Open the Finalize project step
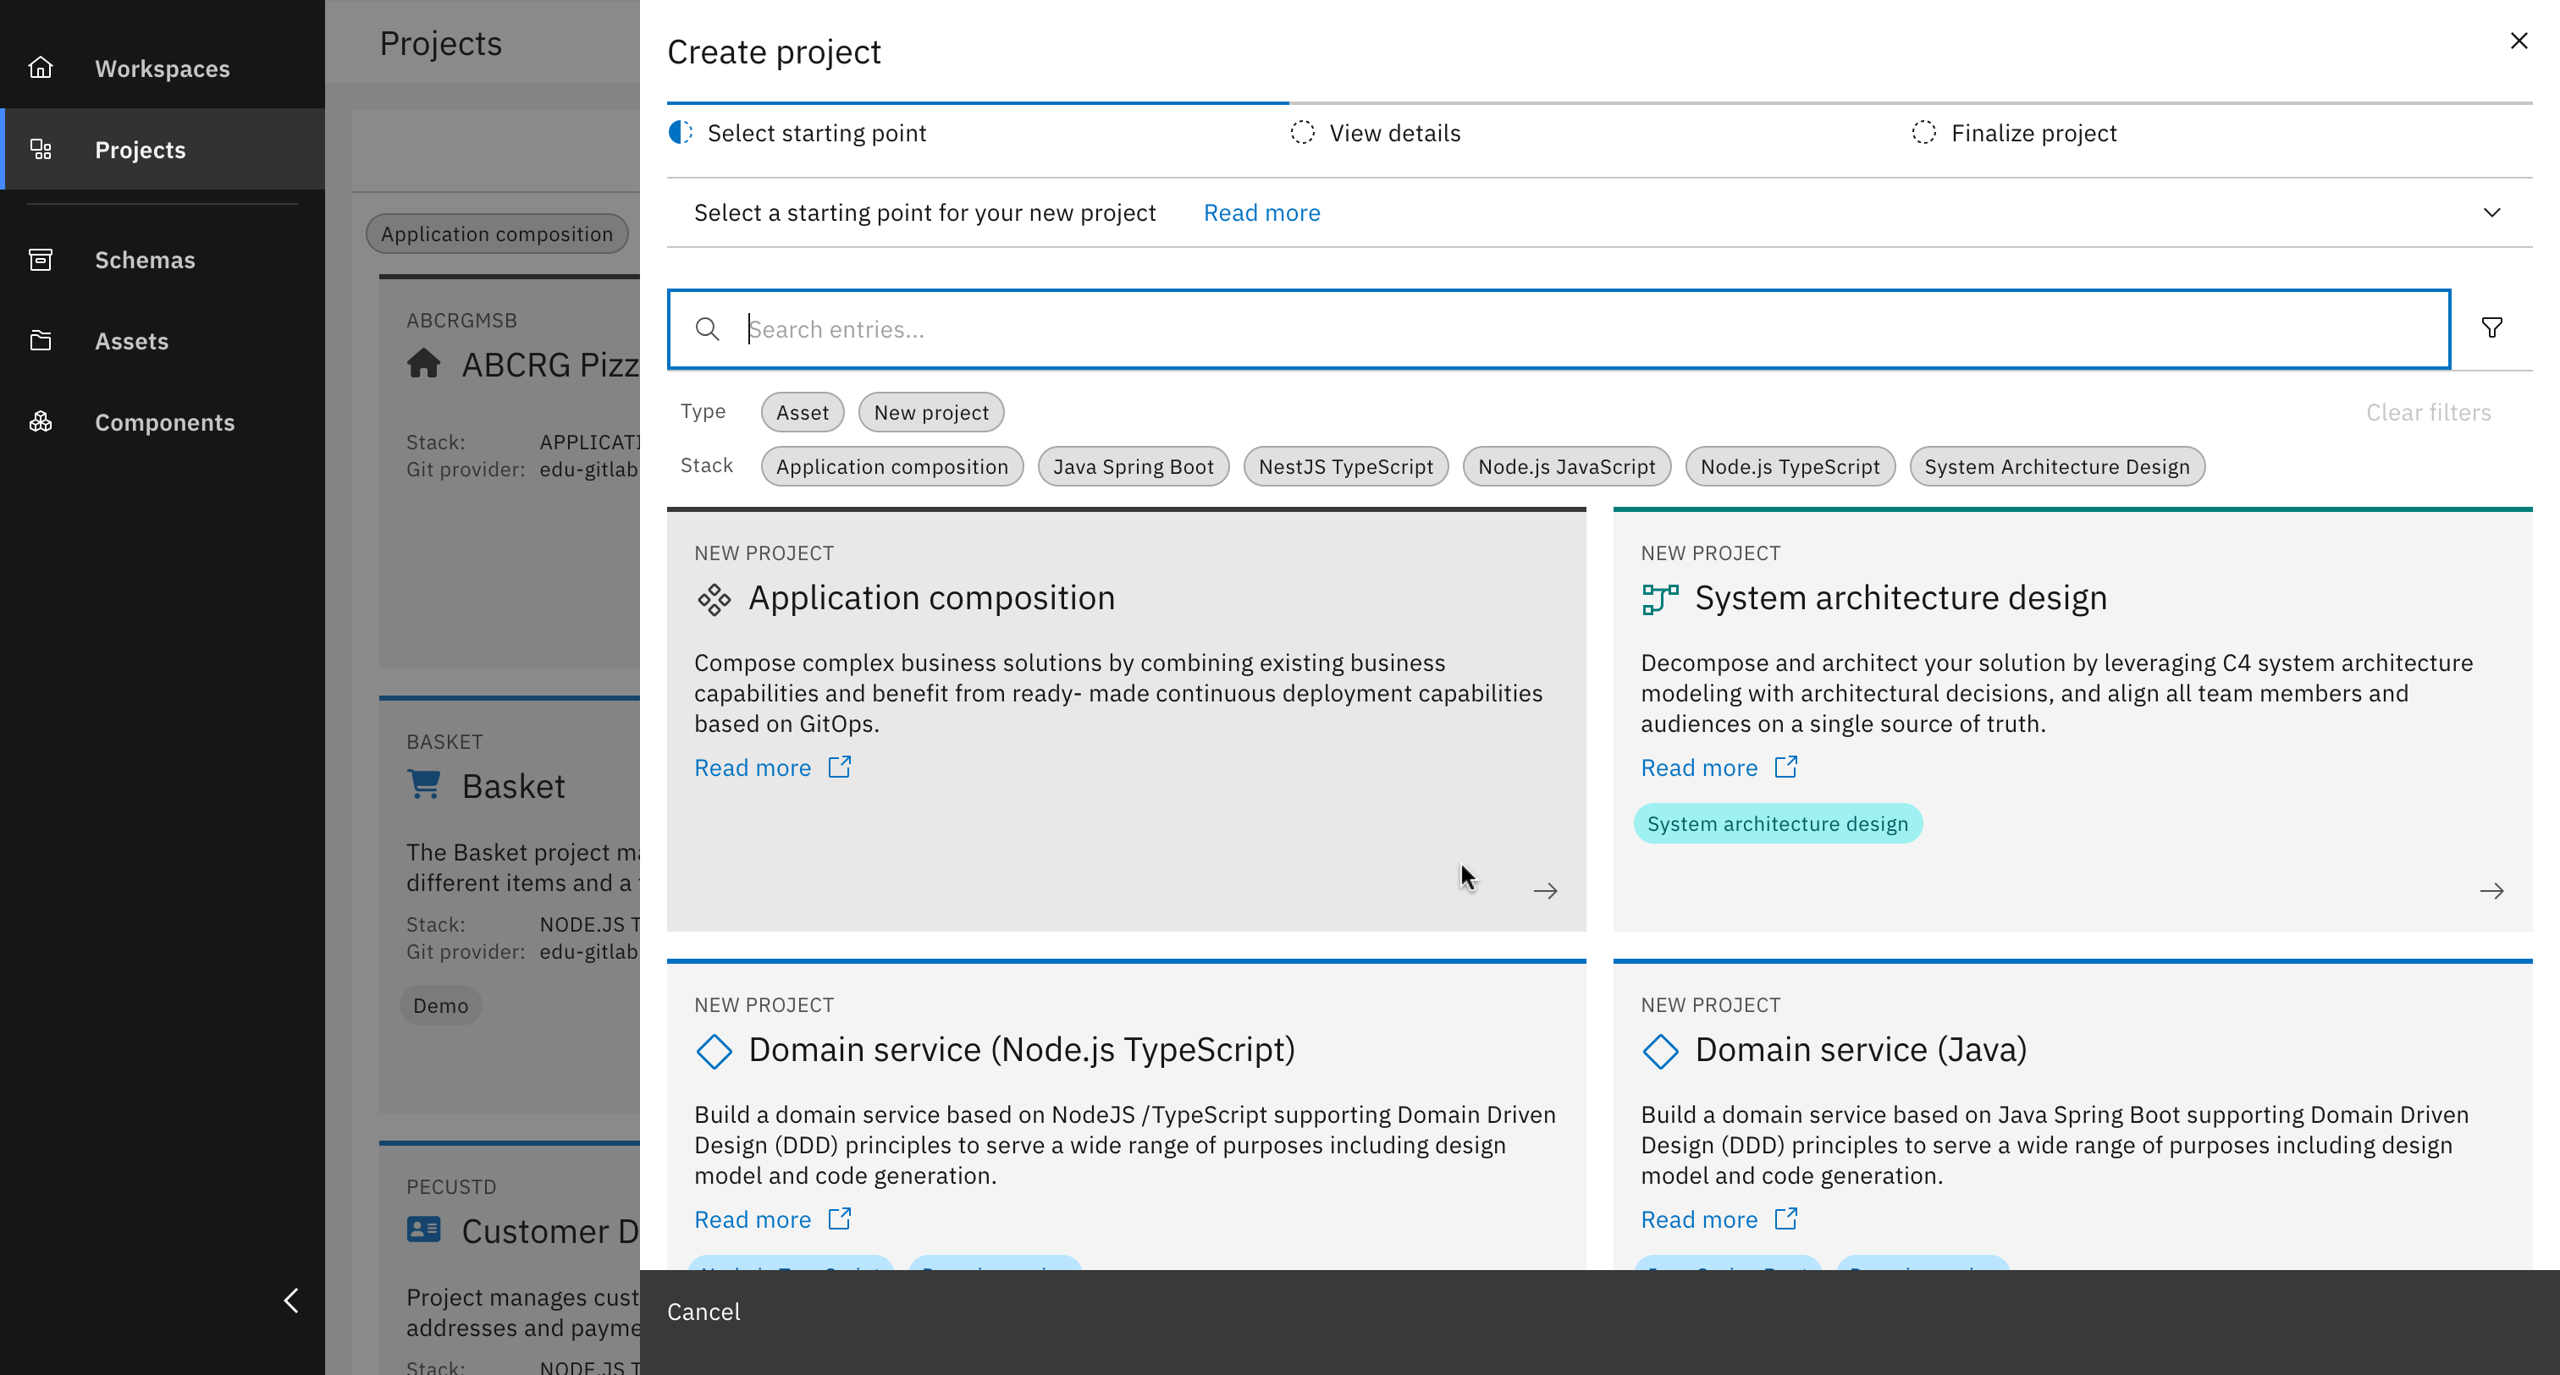Screen dimensions: 2560x1375 (x=2033, y=132)
